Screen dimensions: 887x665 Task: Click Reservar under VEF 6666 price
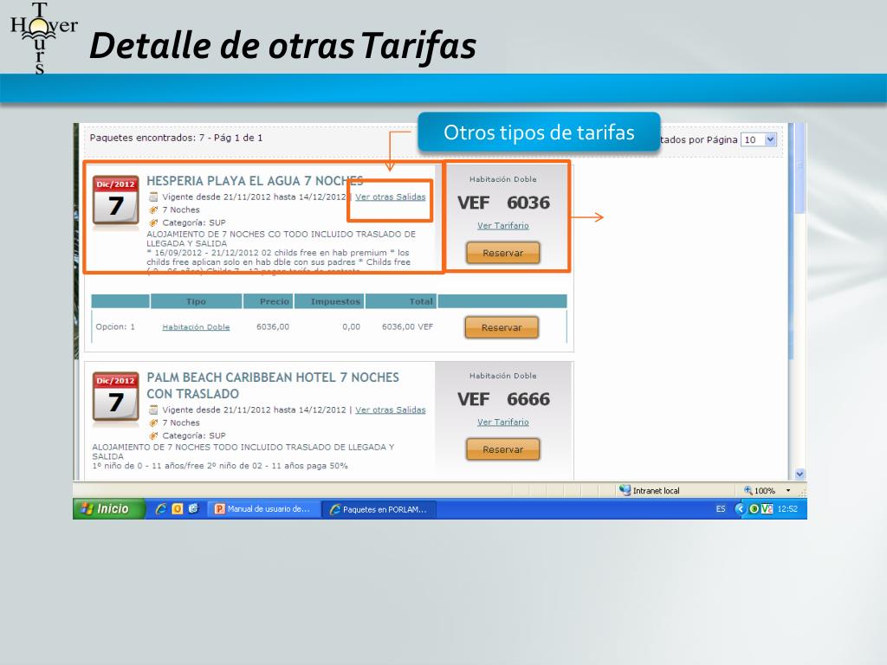(503, 449)
